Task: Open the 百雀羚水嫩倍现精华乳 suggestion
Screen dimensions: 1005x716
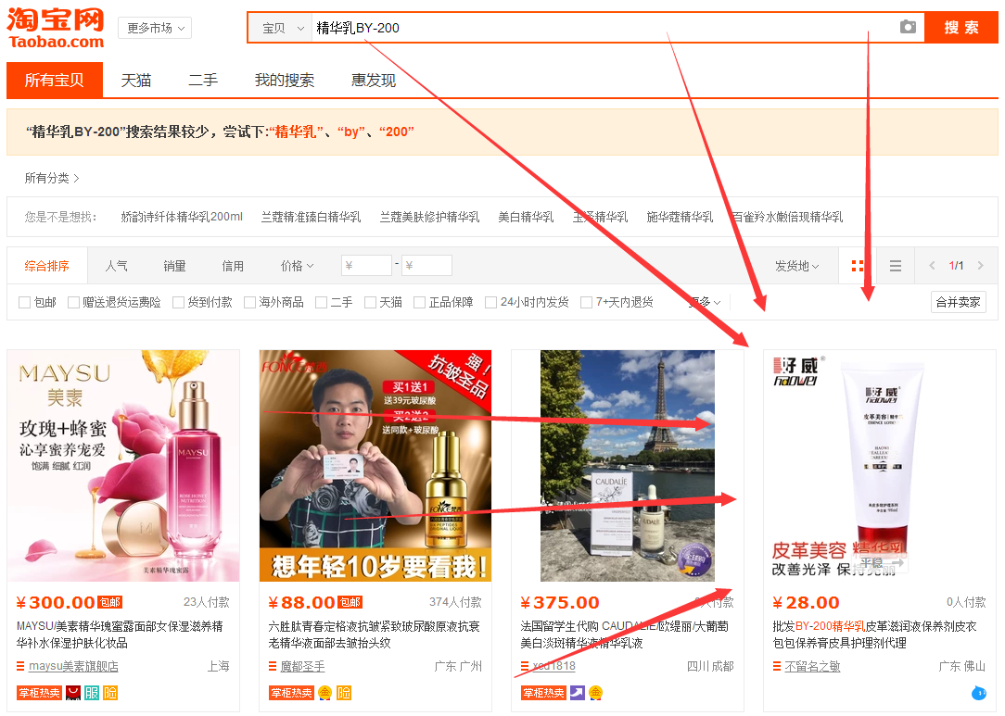Action: coord(788,217)
